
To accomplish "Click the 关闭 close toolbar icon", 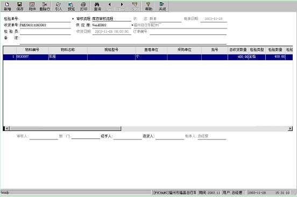I will (162, 6).
